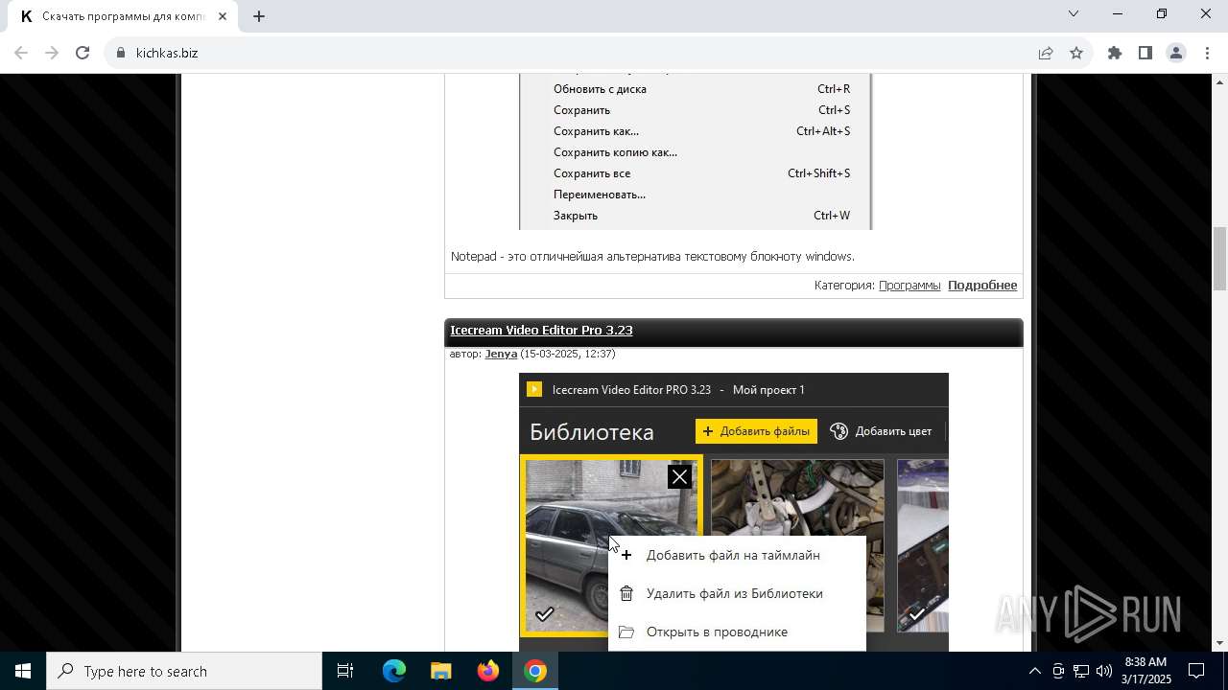1228x690 pixels.
Task: Click the X on the car thumbnail
Action: pyautogui.click(x=679, y=476)
